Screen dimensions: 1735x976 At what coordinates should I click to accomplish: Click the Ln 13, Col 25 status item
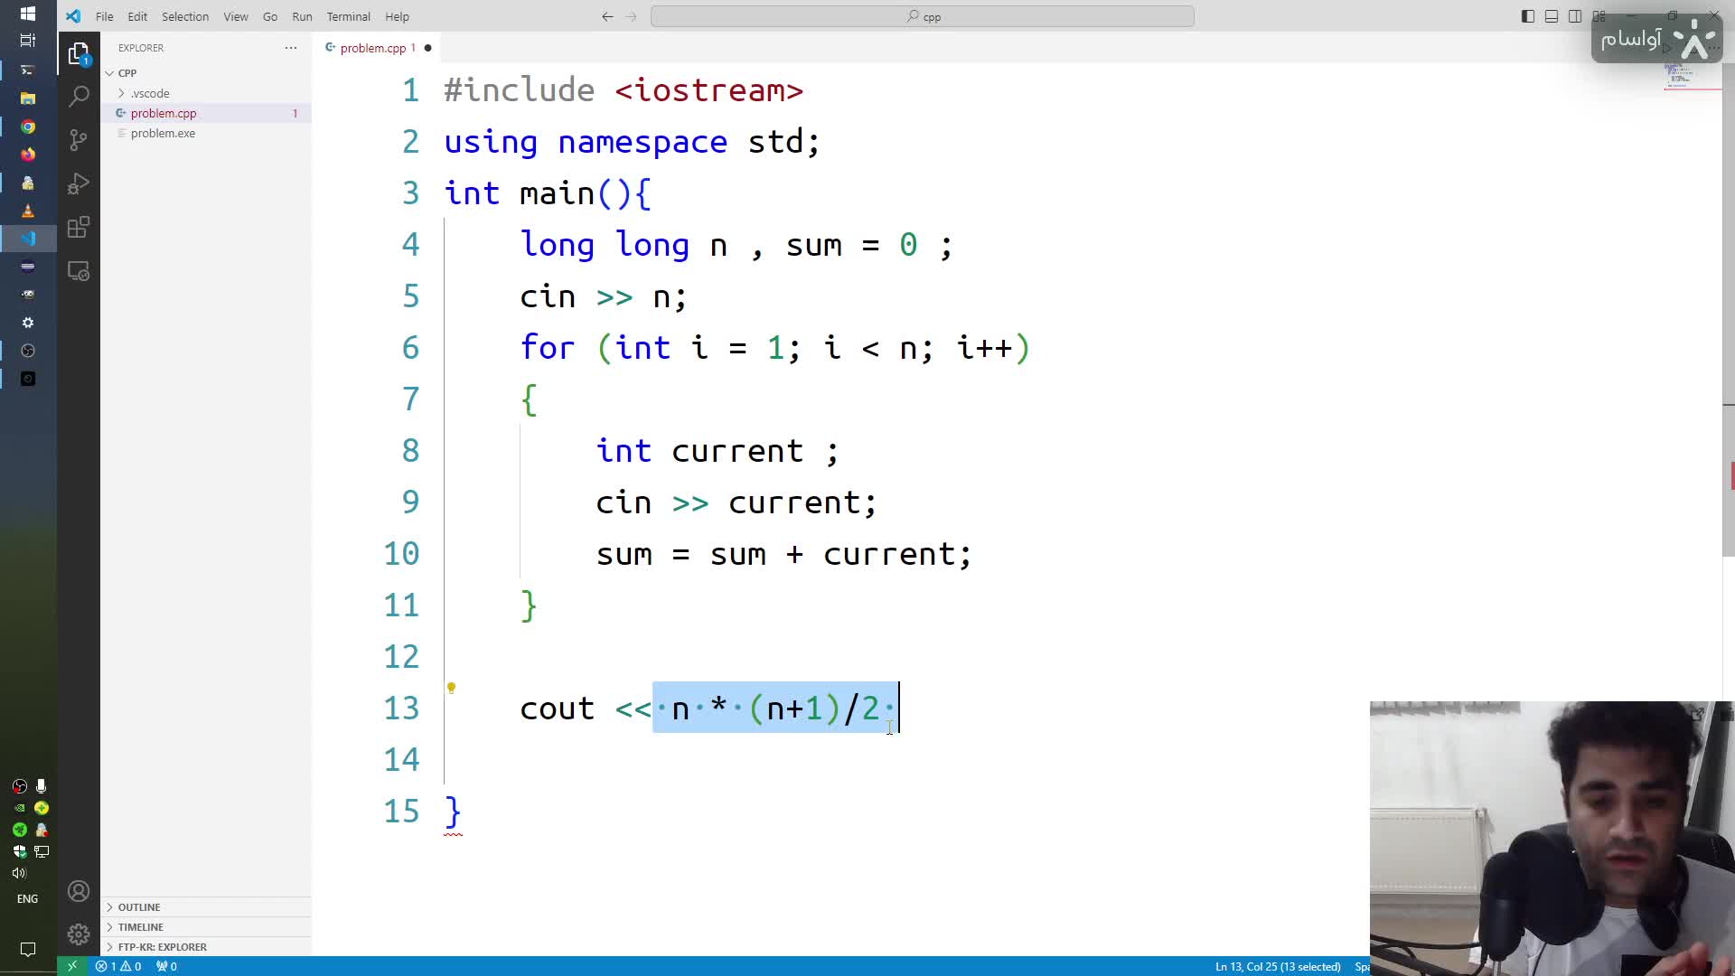pos(1277,966)
